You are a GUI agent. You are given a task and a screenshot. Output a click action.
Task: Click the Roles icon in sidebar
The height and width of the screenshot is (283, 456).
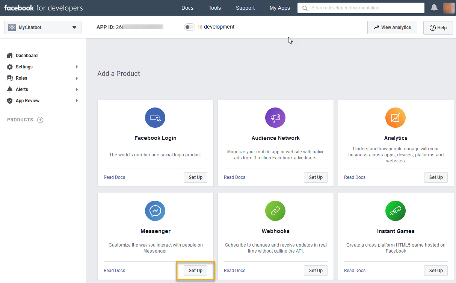coord(10,78)
